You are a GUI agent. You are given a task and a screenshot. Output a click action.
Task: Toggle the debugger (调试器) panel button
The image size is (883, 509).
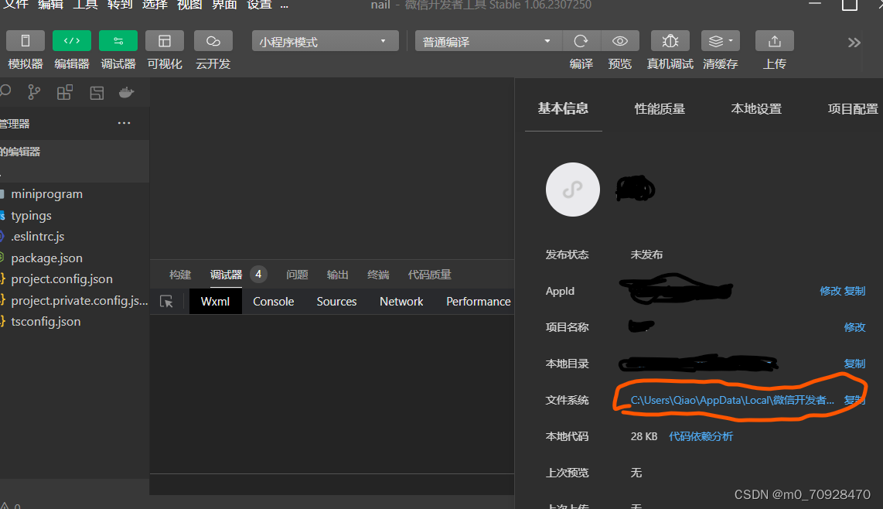point(118,41)
